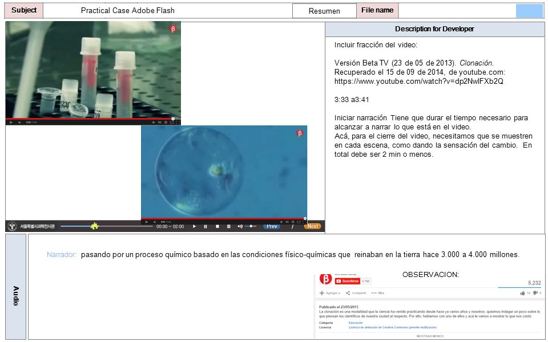This screenshot has width=548, height=342.
Task: Click the File name header label
Action: tap(377, 10)
